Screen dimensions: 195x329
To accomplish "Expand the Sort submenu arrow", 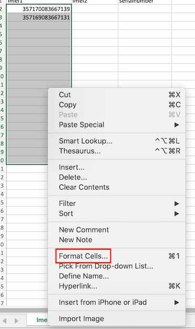I will point(177,213).
